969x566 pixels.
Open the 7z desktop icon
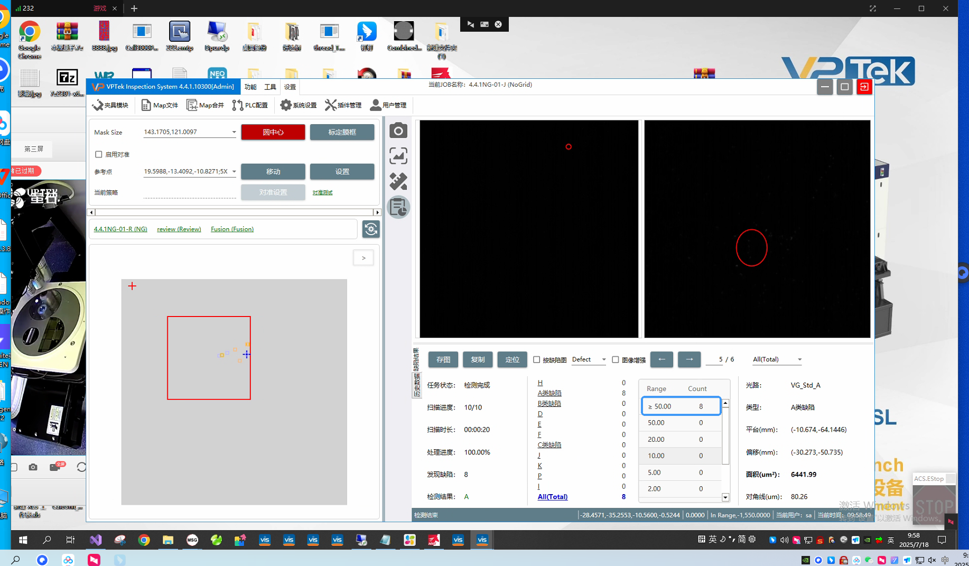pos(67,83)
